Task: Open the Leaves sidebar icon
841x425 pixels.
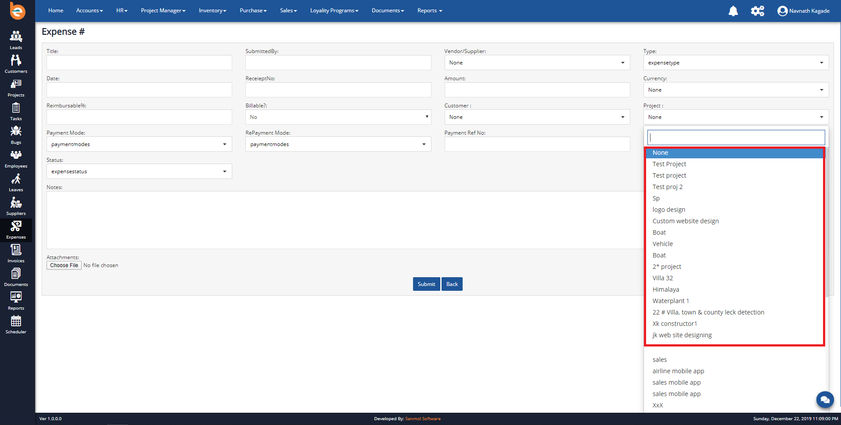Action: pyautogui.click(x=16, y=182)
